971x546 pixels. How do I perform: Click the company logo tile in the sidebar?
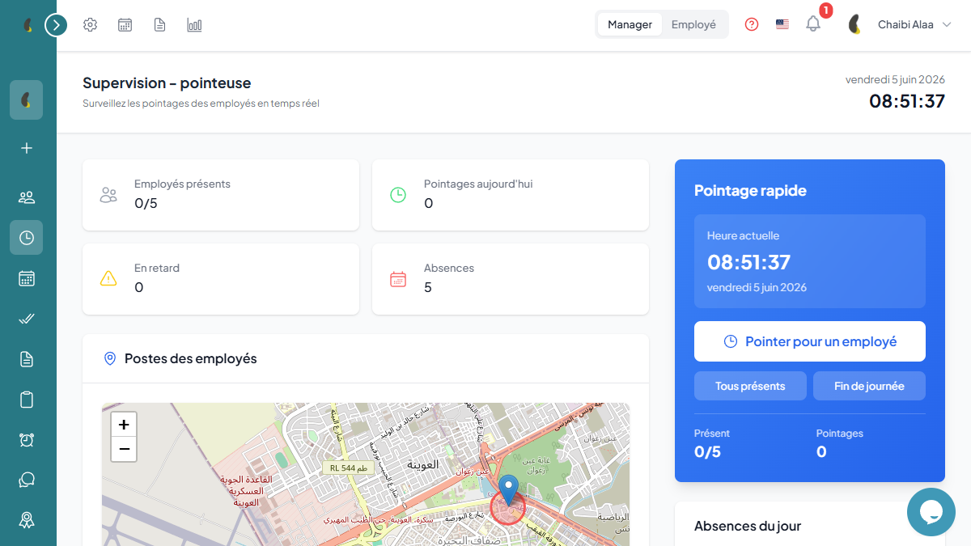point(27,100)
